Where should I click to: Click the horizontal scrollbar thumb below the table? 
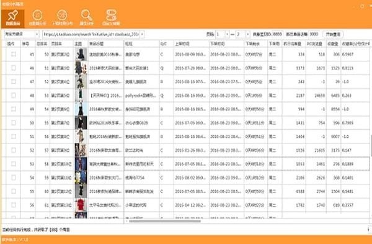pyautogui.click(x=165, y=221)
